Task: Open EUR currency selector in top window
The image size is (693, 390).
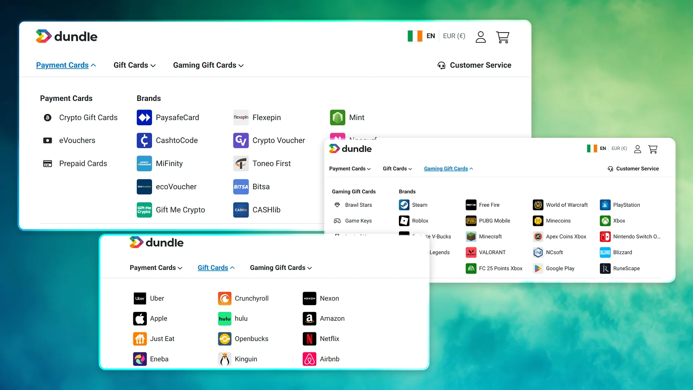Action: pos(454,36)
